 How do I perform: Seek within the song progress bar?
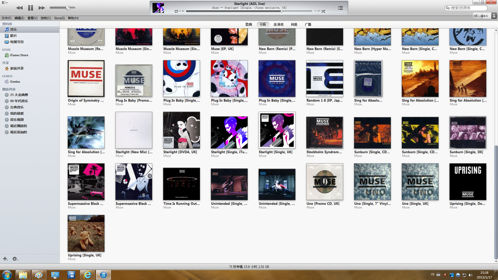249,11
